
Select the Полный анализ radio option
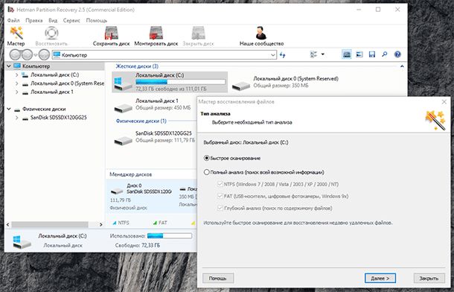click(x=206, y=172)
